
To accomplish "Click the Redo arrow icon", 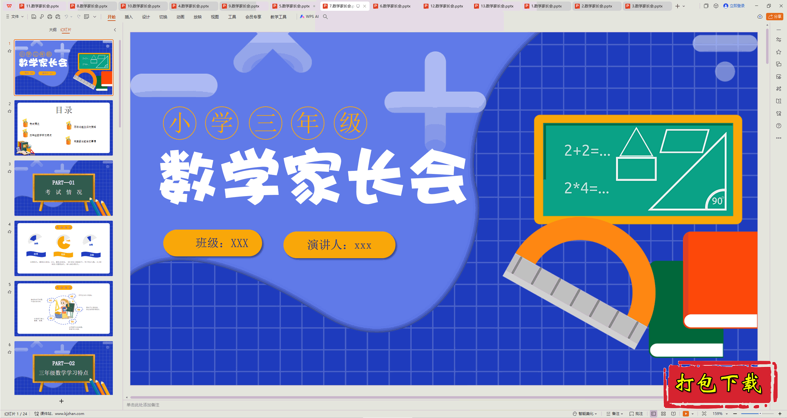I will click(79, 17).
